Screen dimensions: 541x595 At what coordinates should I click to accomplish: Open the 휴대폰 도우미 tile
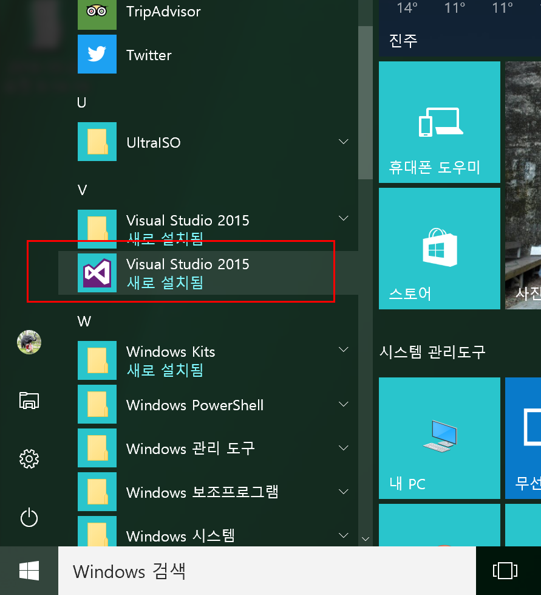coord(440,122)
